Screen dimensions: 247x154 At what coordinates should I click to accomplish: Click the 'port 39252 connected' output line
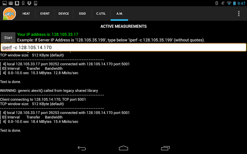pyautogui.click(x=65, y=64)
